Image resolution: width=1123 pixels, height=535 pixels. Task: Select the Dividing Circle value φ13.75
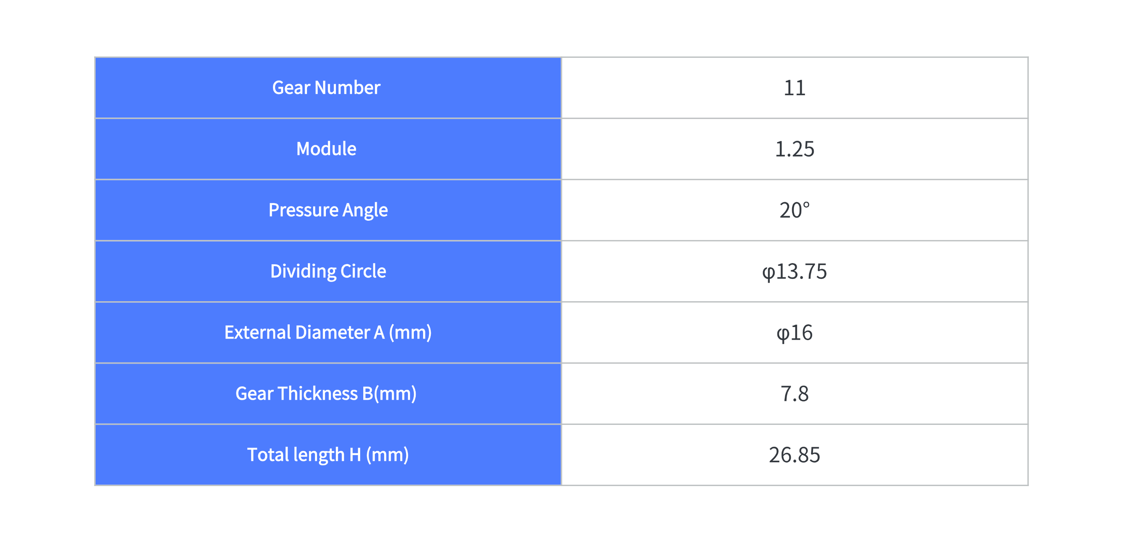(794, 272)
